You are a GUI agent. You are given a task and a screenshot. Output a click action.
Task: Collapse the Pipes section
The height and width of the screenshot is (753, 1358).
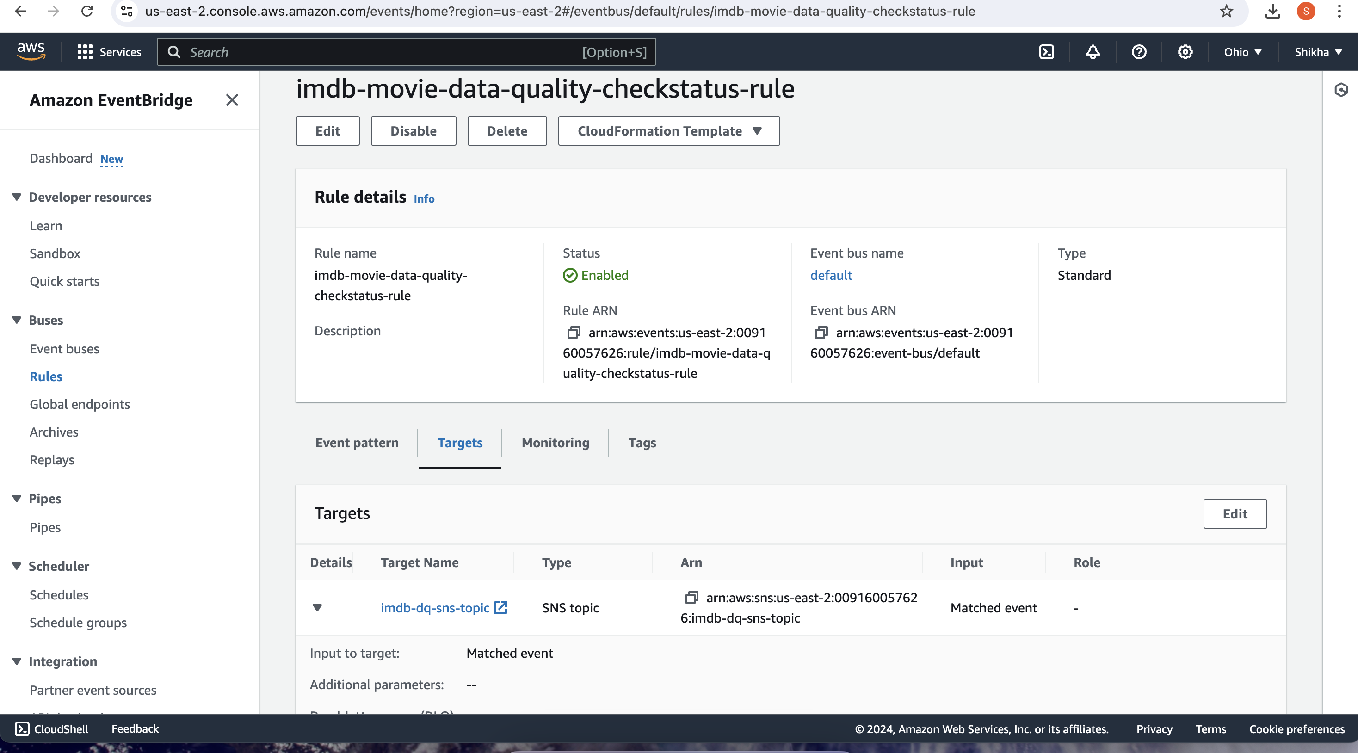tap(16, 498)
